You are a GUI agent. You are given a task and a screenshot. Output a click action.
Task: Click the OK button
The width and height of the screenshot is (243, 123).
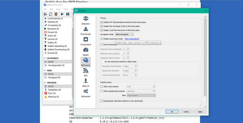[172, 112]
